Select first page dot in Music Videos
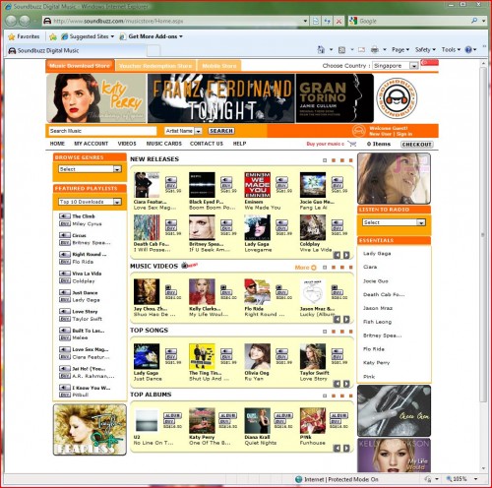492x488 pixels. (x=325, y=268)
